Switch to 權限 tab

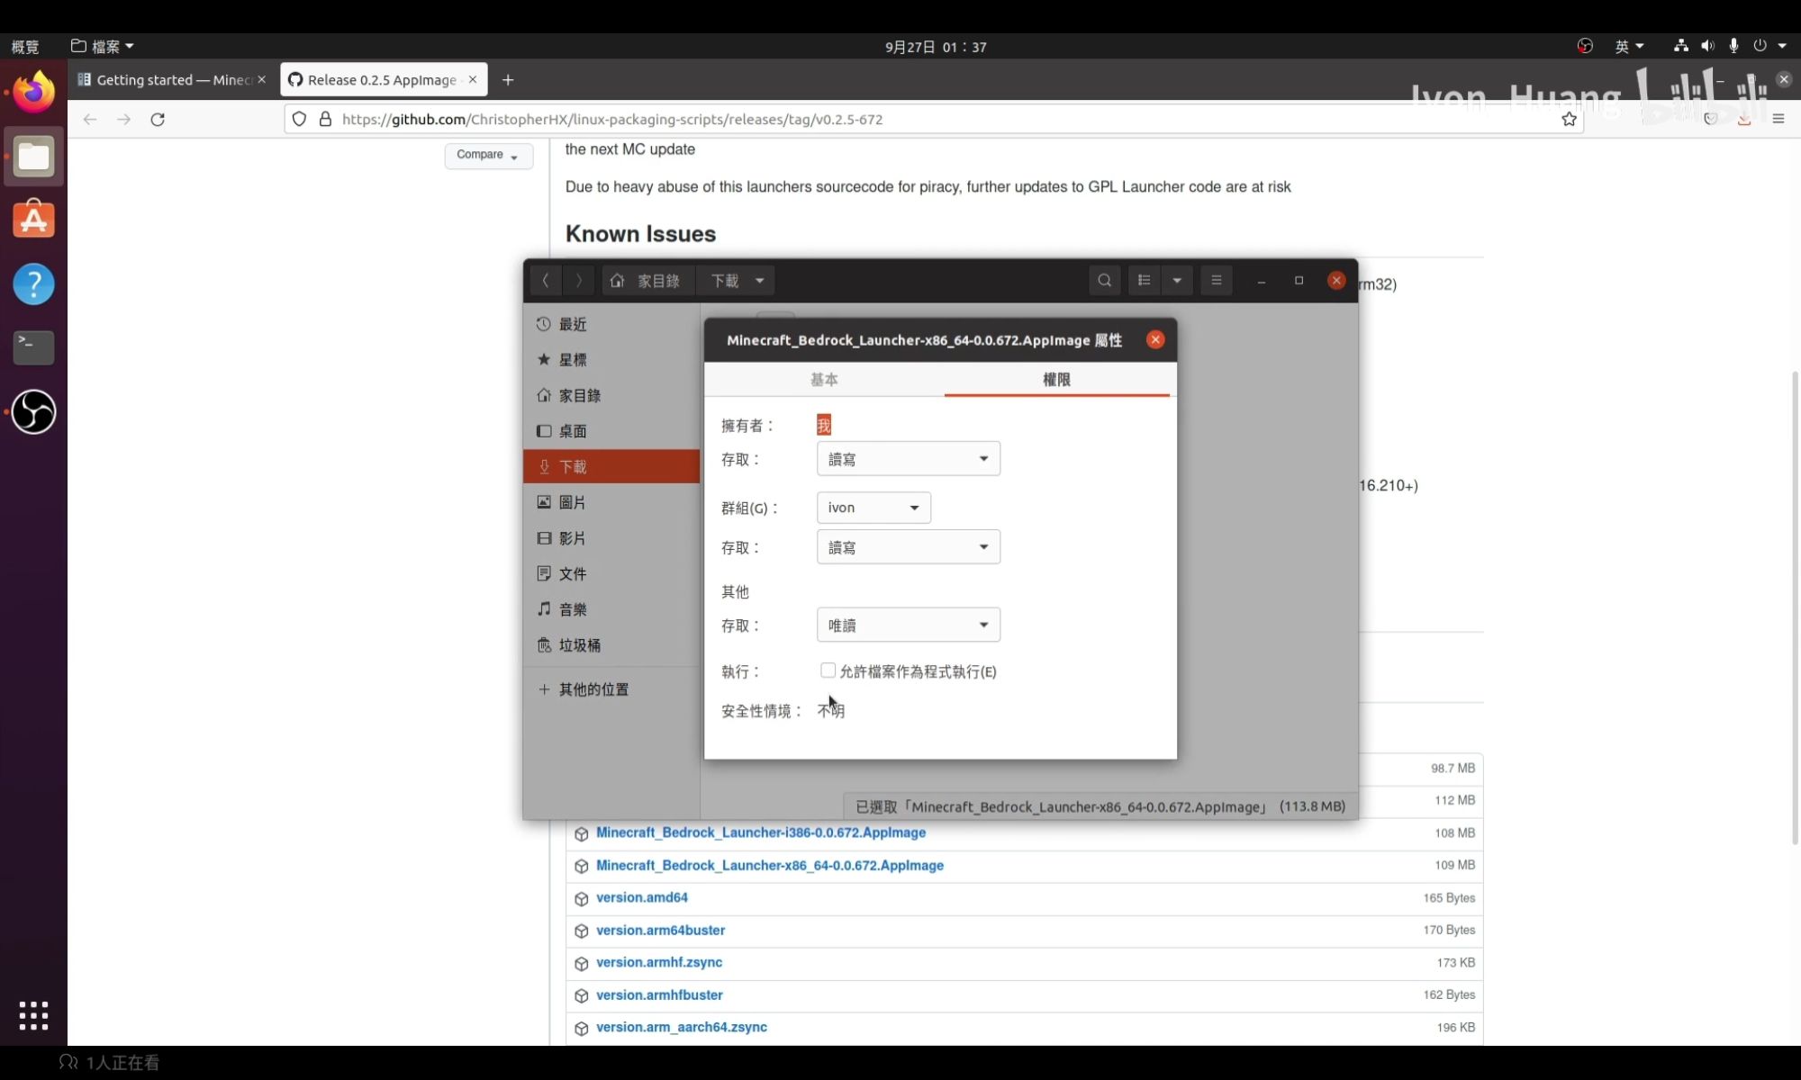click(x=1056, y=380)
